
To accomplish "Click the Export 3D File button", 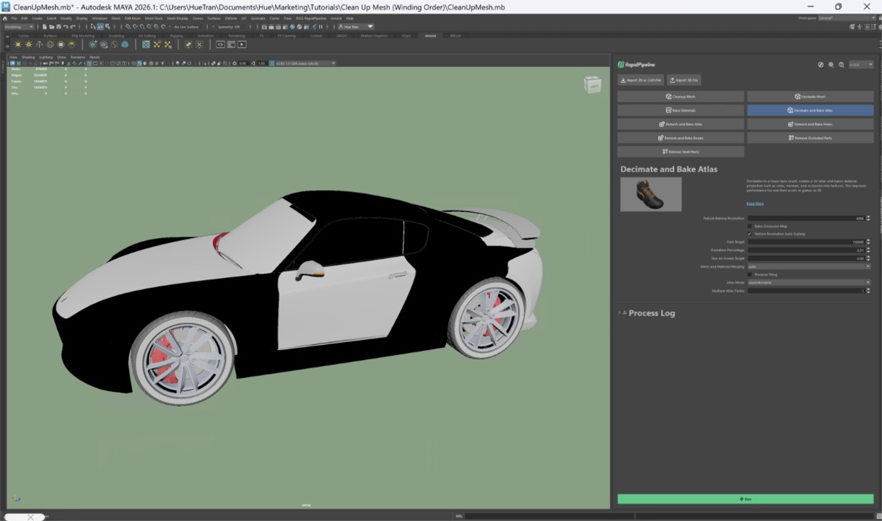I will tap(684, 80).
